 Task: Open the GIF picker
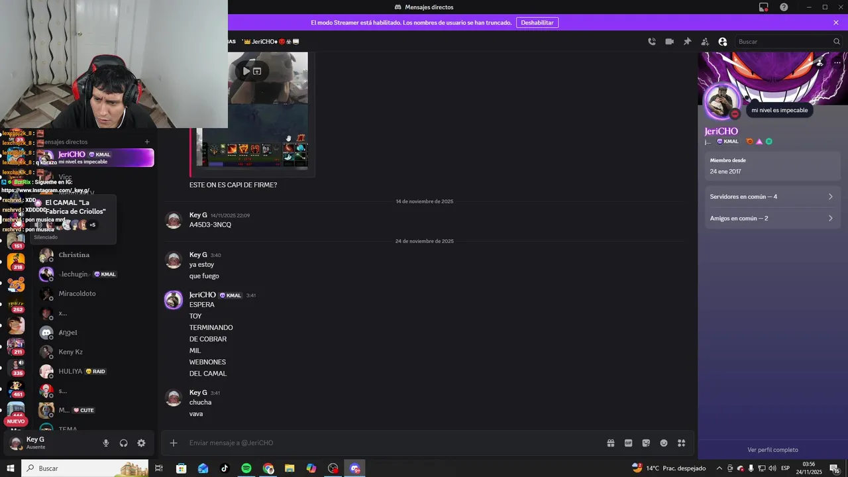click(628, 443)
